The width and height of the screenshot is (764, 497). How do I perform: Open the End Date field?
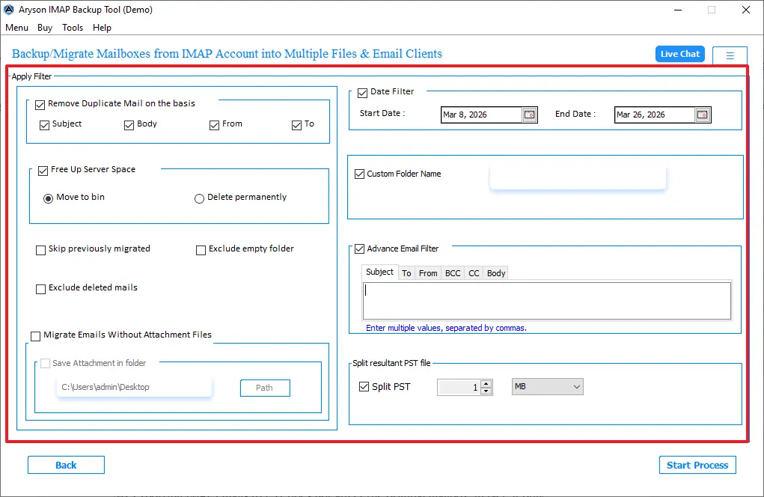point(653,115)
